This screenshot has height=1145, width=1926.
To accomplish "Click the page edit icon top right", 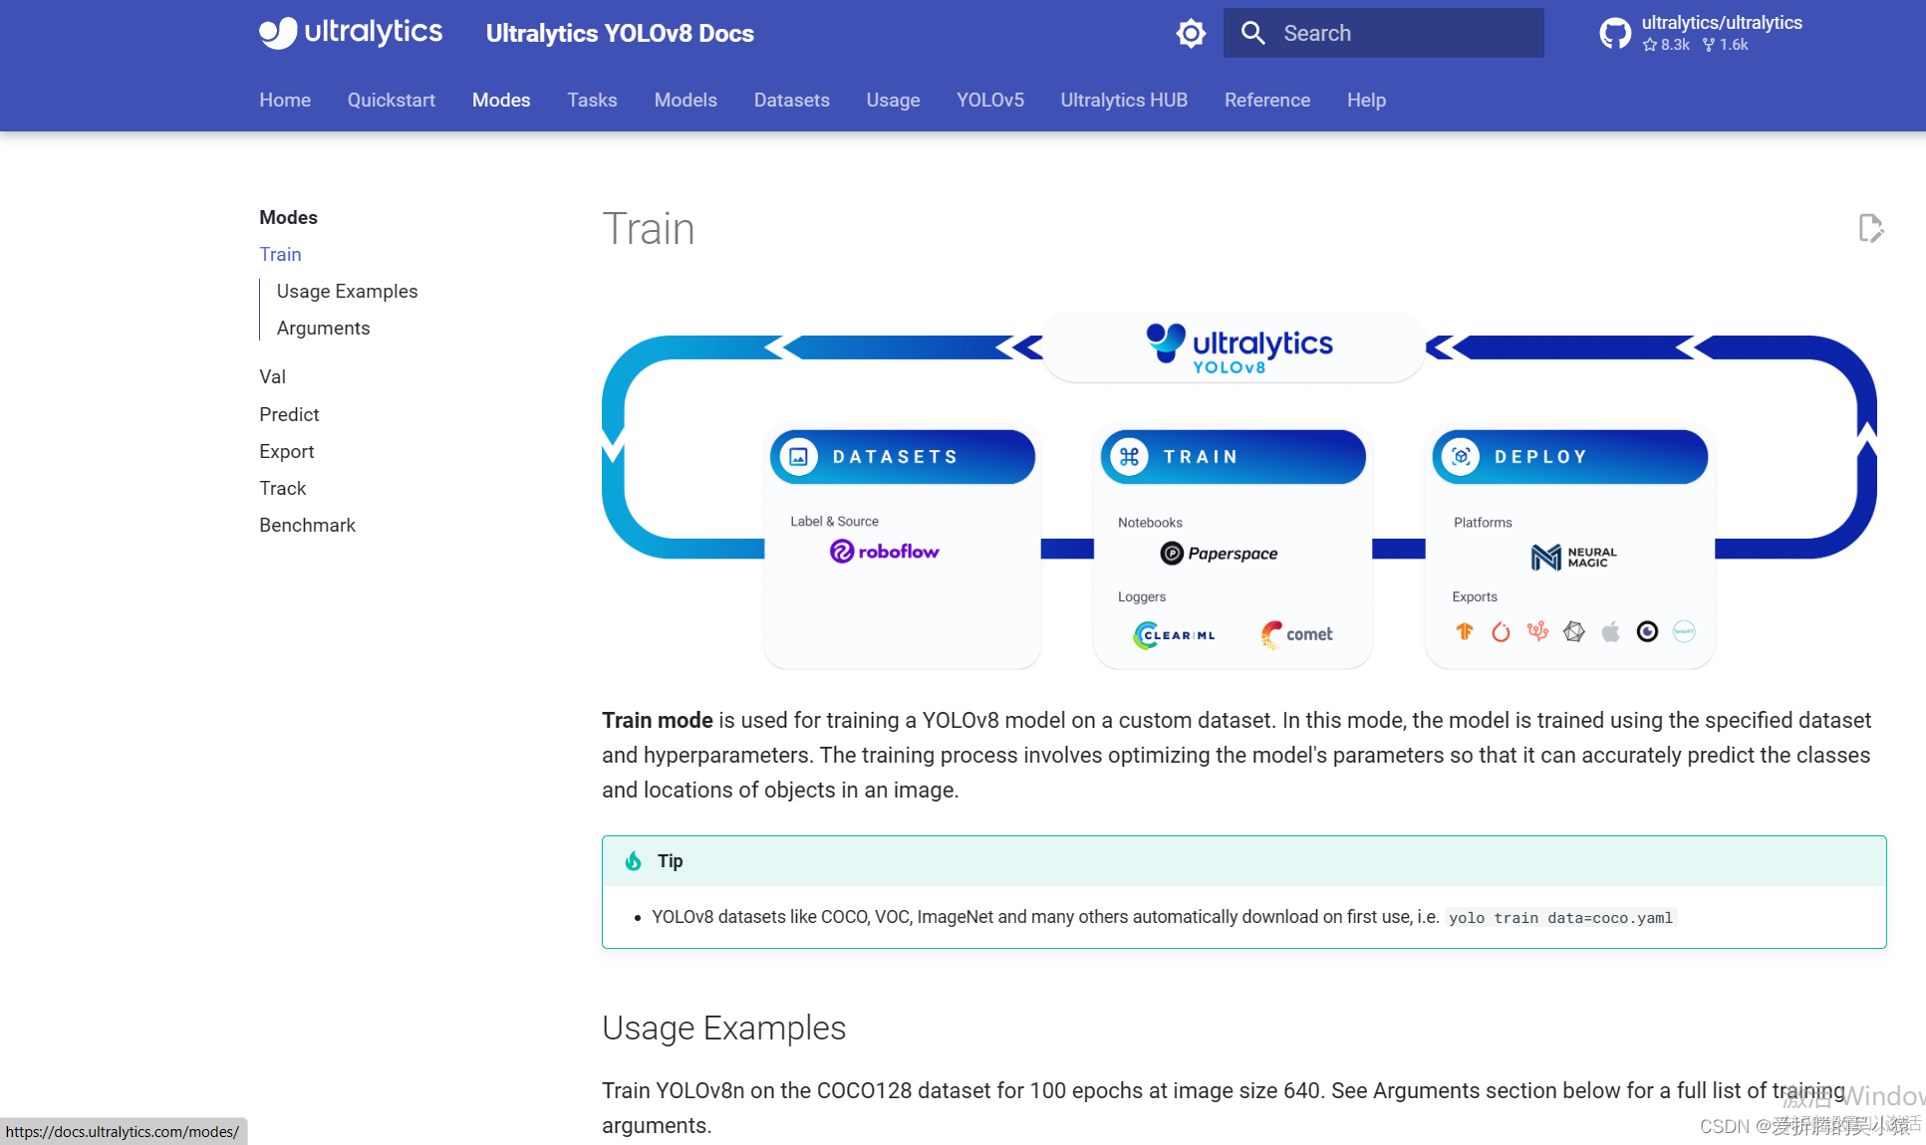I will pos(1871,229).
